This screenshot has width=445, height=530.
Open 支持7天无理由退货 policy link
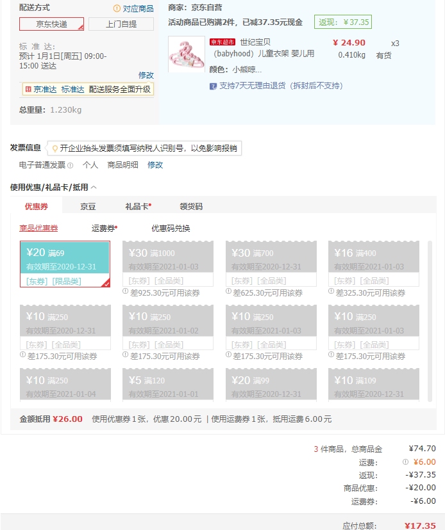point(281,86)
